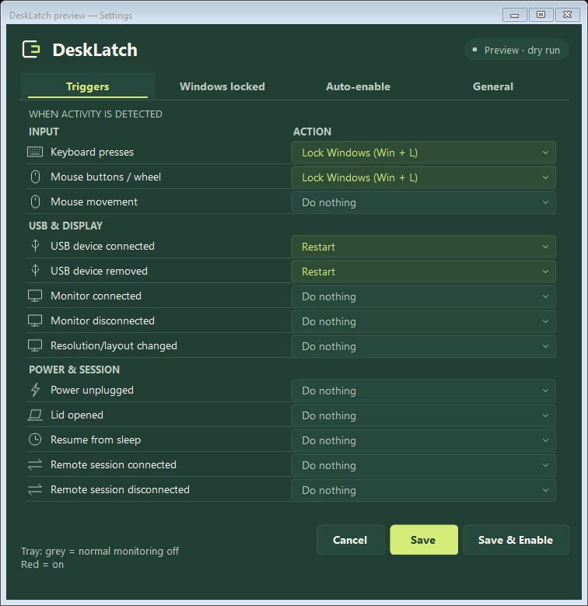Screen dimensions: 588x606
Task: Click the Tray: grey = normal monitoring off note
Action: click(100, 551)
